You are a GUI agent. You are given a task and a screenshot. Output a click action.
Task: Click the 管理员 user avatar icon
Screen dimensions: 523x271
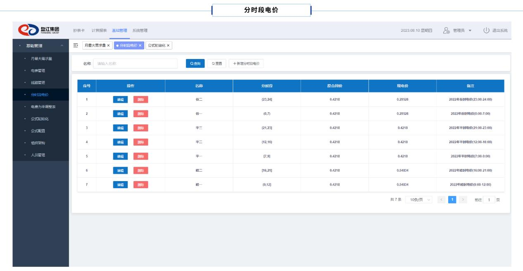pos(446,31)
